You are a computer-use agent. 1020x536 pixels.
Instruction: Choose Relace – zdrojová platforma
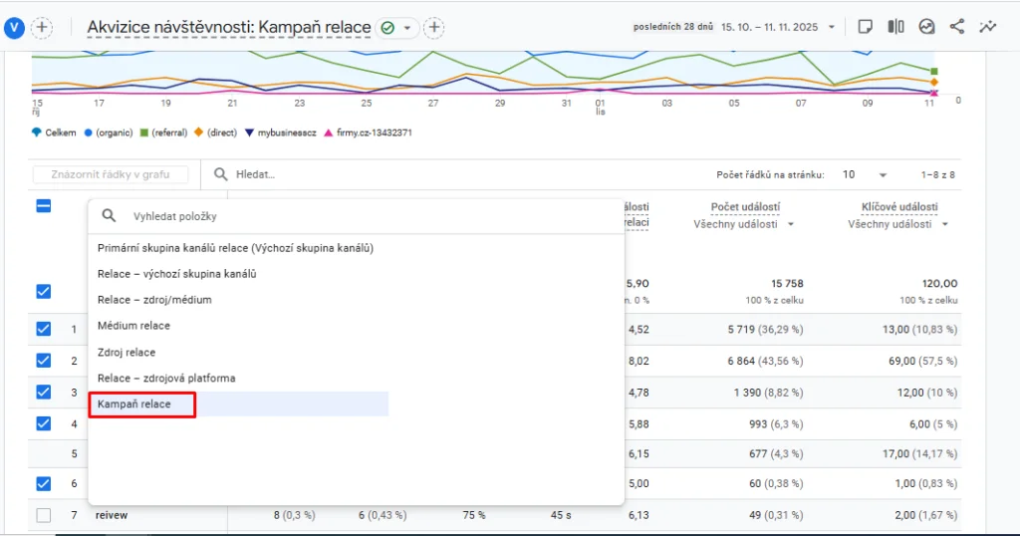point(166,378)
